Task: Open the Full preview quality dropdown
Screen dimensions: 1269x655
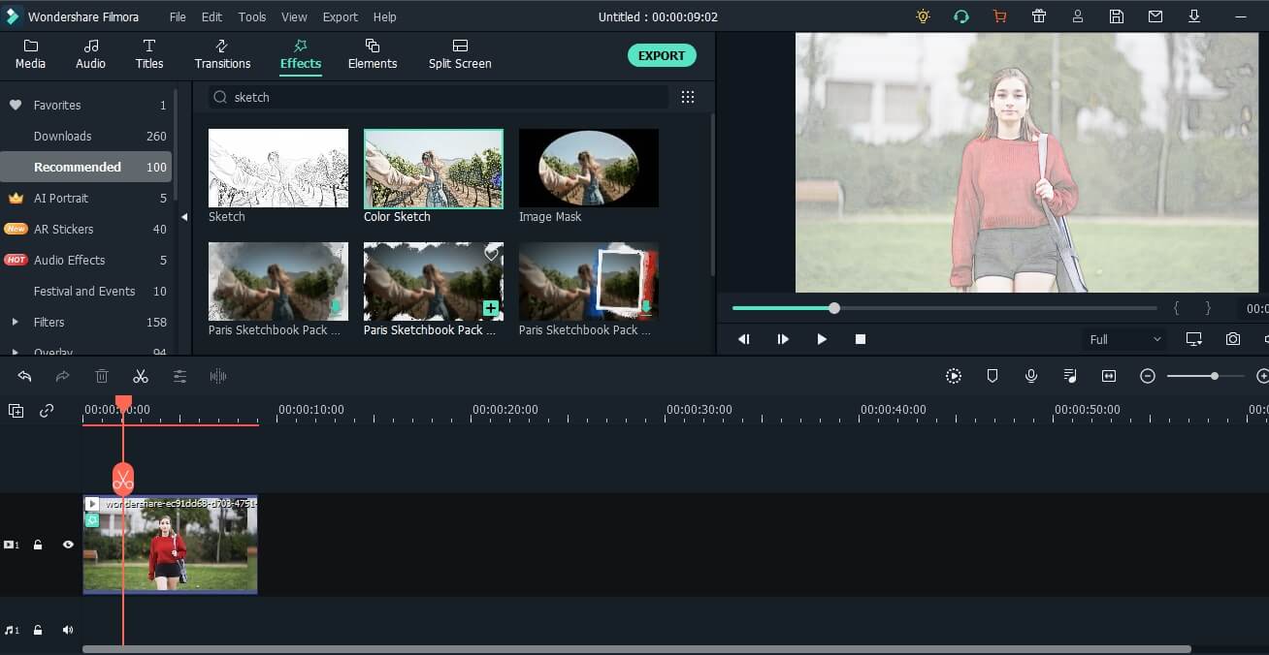Action: point(1125,339)
